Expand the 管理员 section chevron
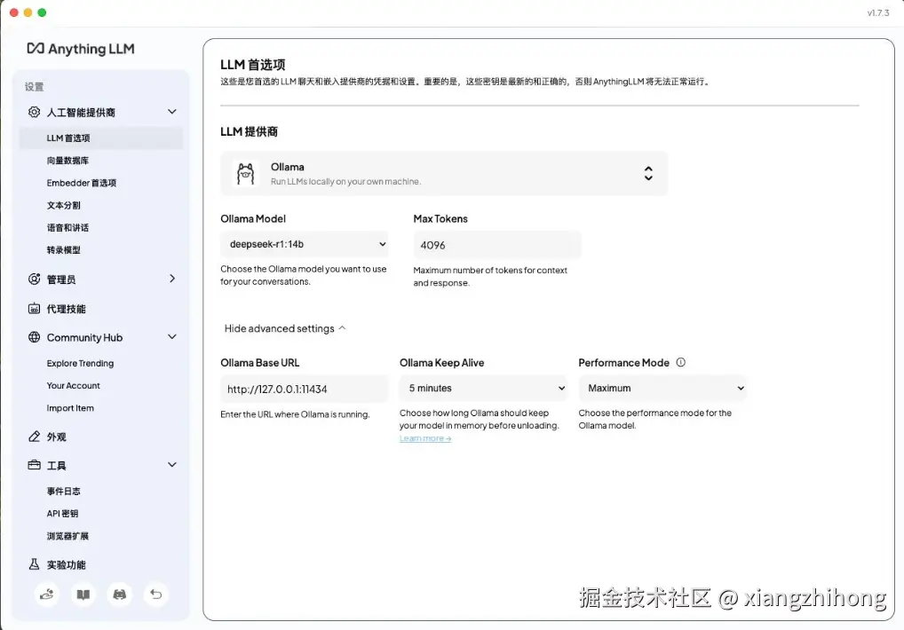This screenshot has height=630, width=904. (x=171, y=279)
